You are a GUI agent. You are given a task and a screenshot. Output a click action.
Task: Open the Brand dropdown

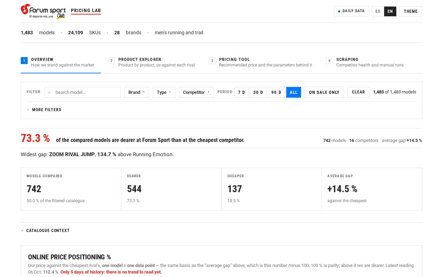pos(137,92)
